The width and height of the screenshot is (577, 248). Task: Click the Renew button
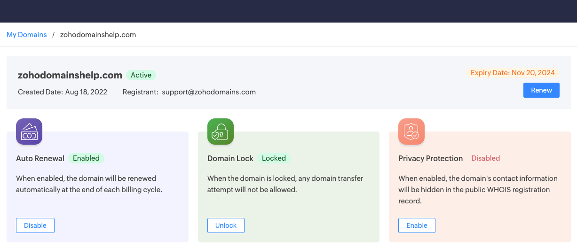541,90
